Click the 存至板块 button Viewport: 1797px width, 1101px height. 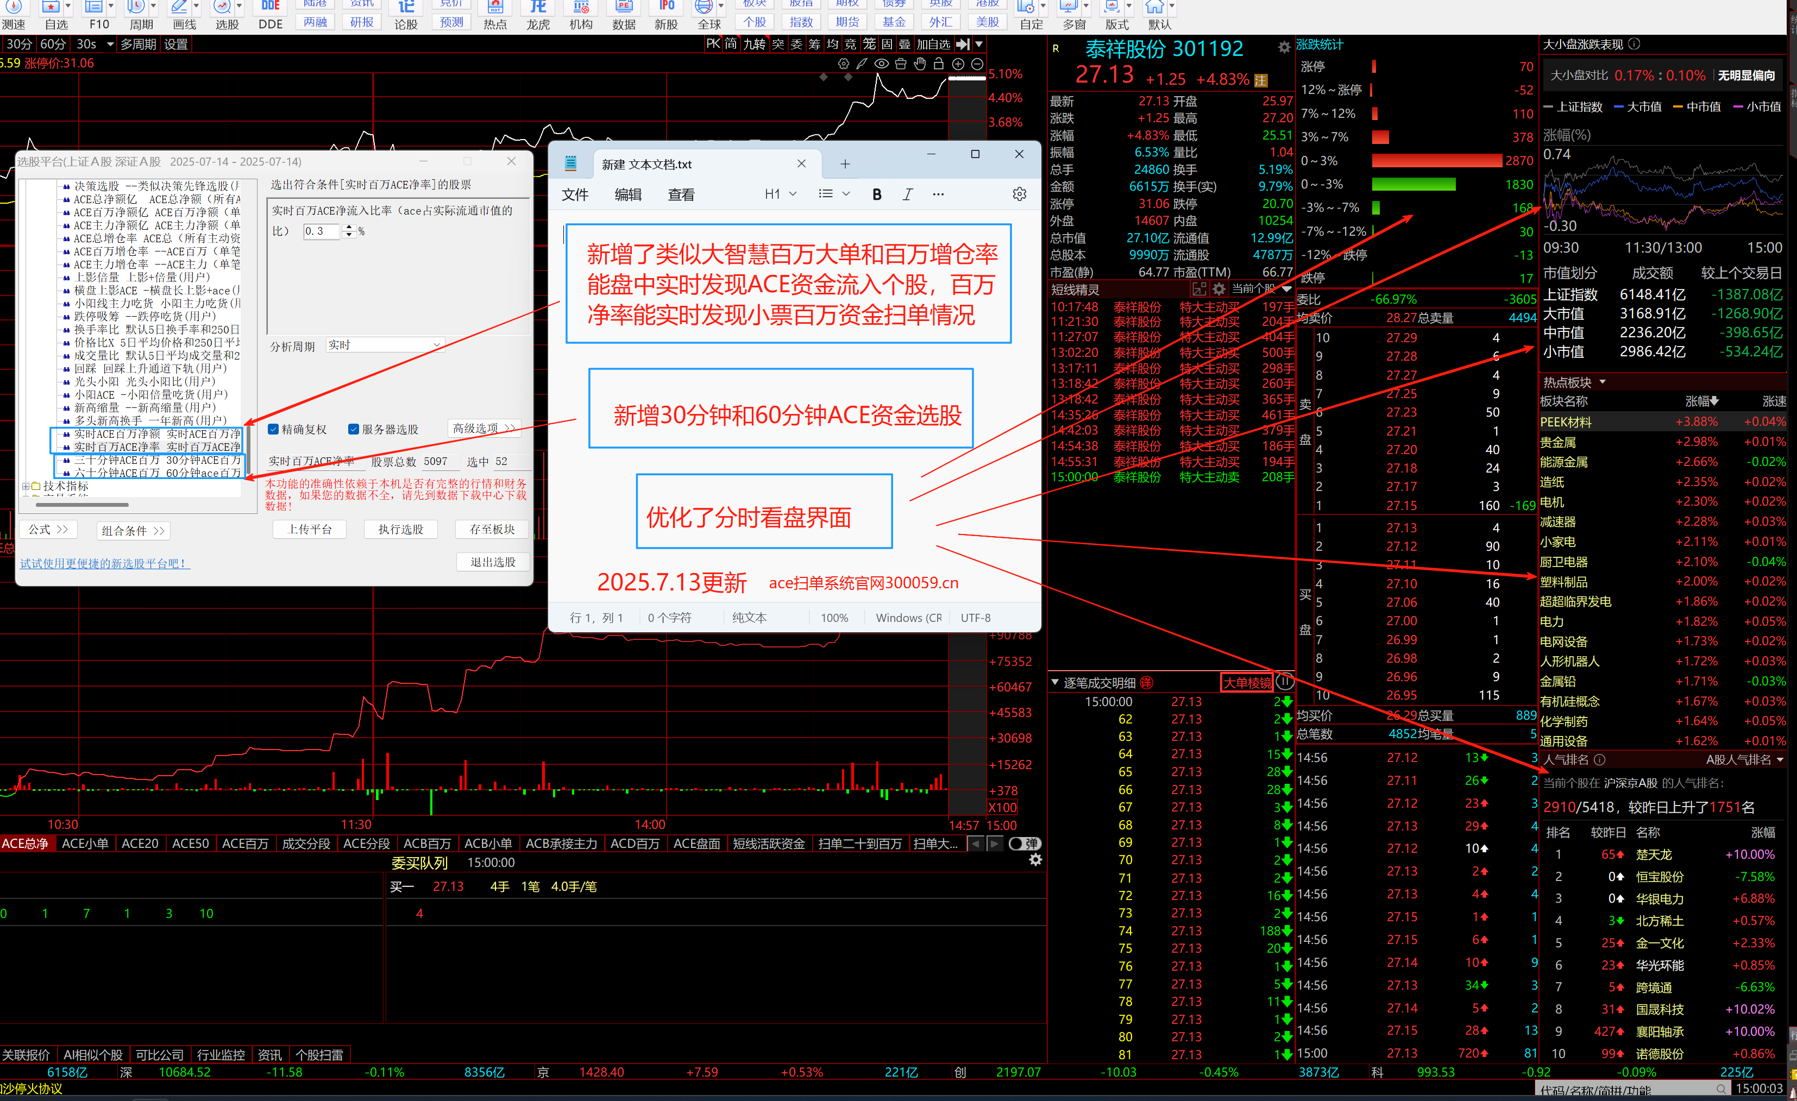pyautogui.click(x=492, y=530)
